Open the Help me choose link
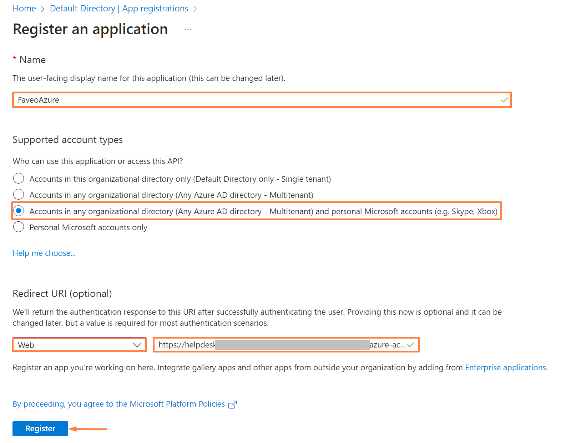Screen dimensions: 561x443 click(44, 253)
